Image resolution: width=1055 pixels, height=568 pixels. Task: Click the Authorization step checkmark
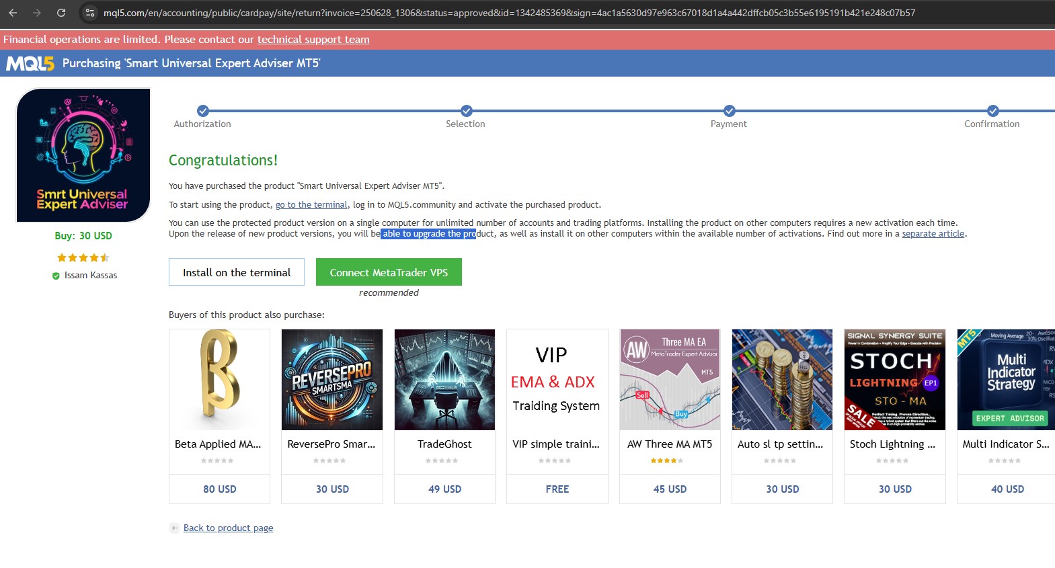tap(202, 111)
